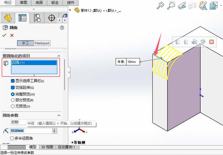Image resolution: width=223 pixels, height=155 pixels.
Task: Click panel collapse handle on splitter
Action: (69, 72)
